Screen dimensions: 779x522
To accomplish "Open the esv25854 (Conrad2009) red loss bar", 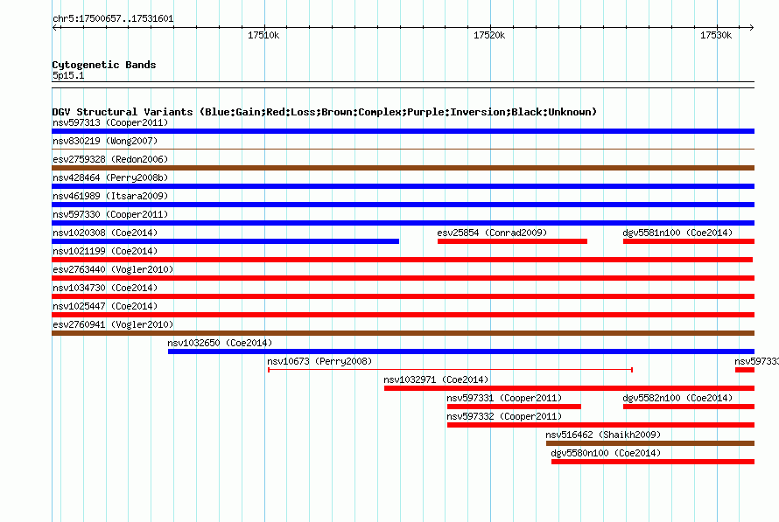I will click(x=512, y=241).
